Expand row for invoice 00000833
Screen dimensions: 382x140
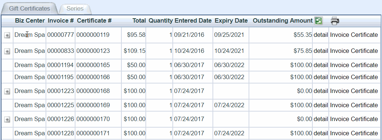[7, 51]
